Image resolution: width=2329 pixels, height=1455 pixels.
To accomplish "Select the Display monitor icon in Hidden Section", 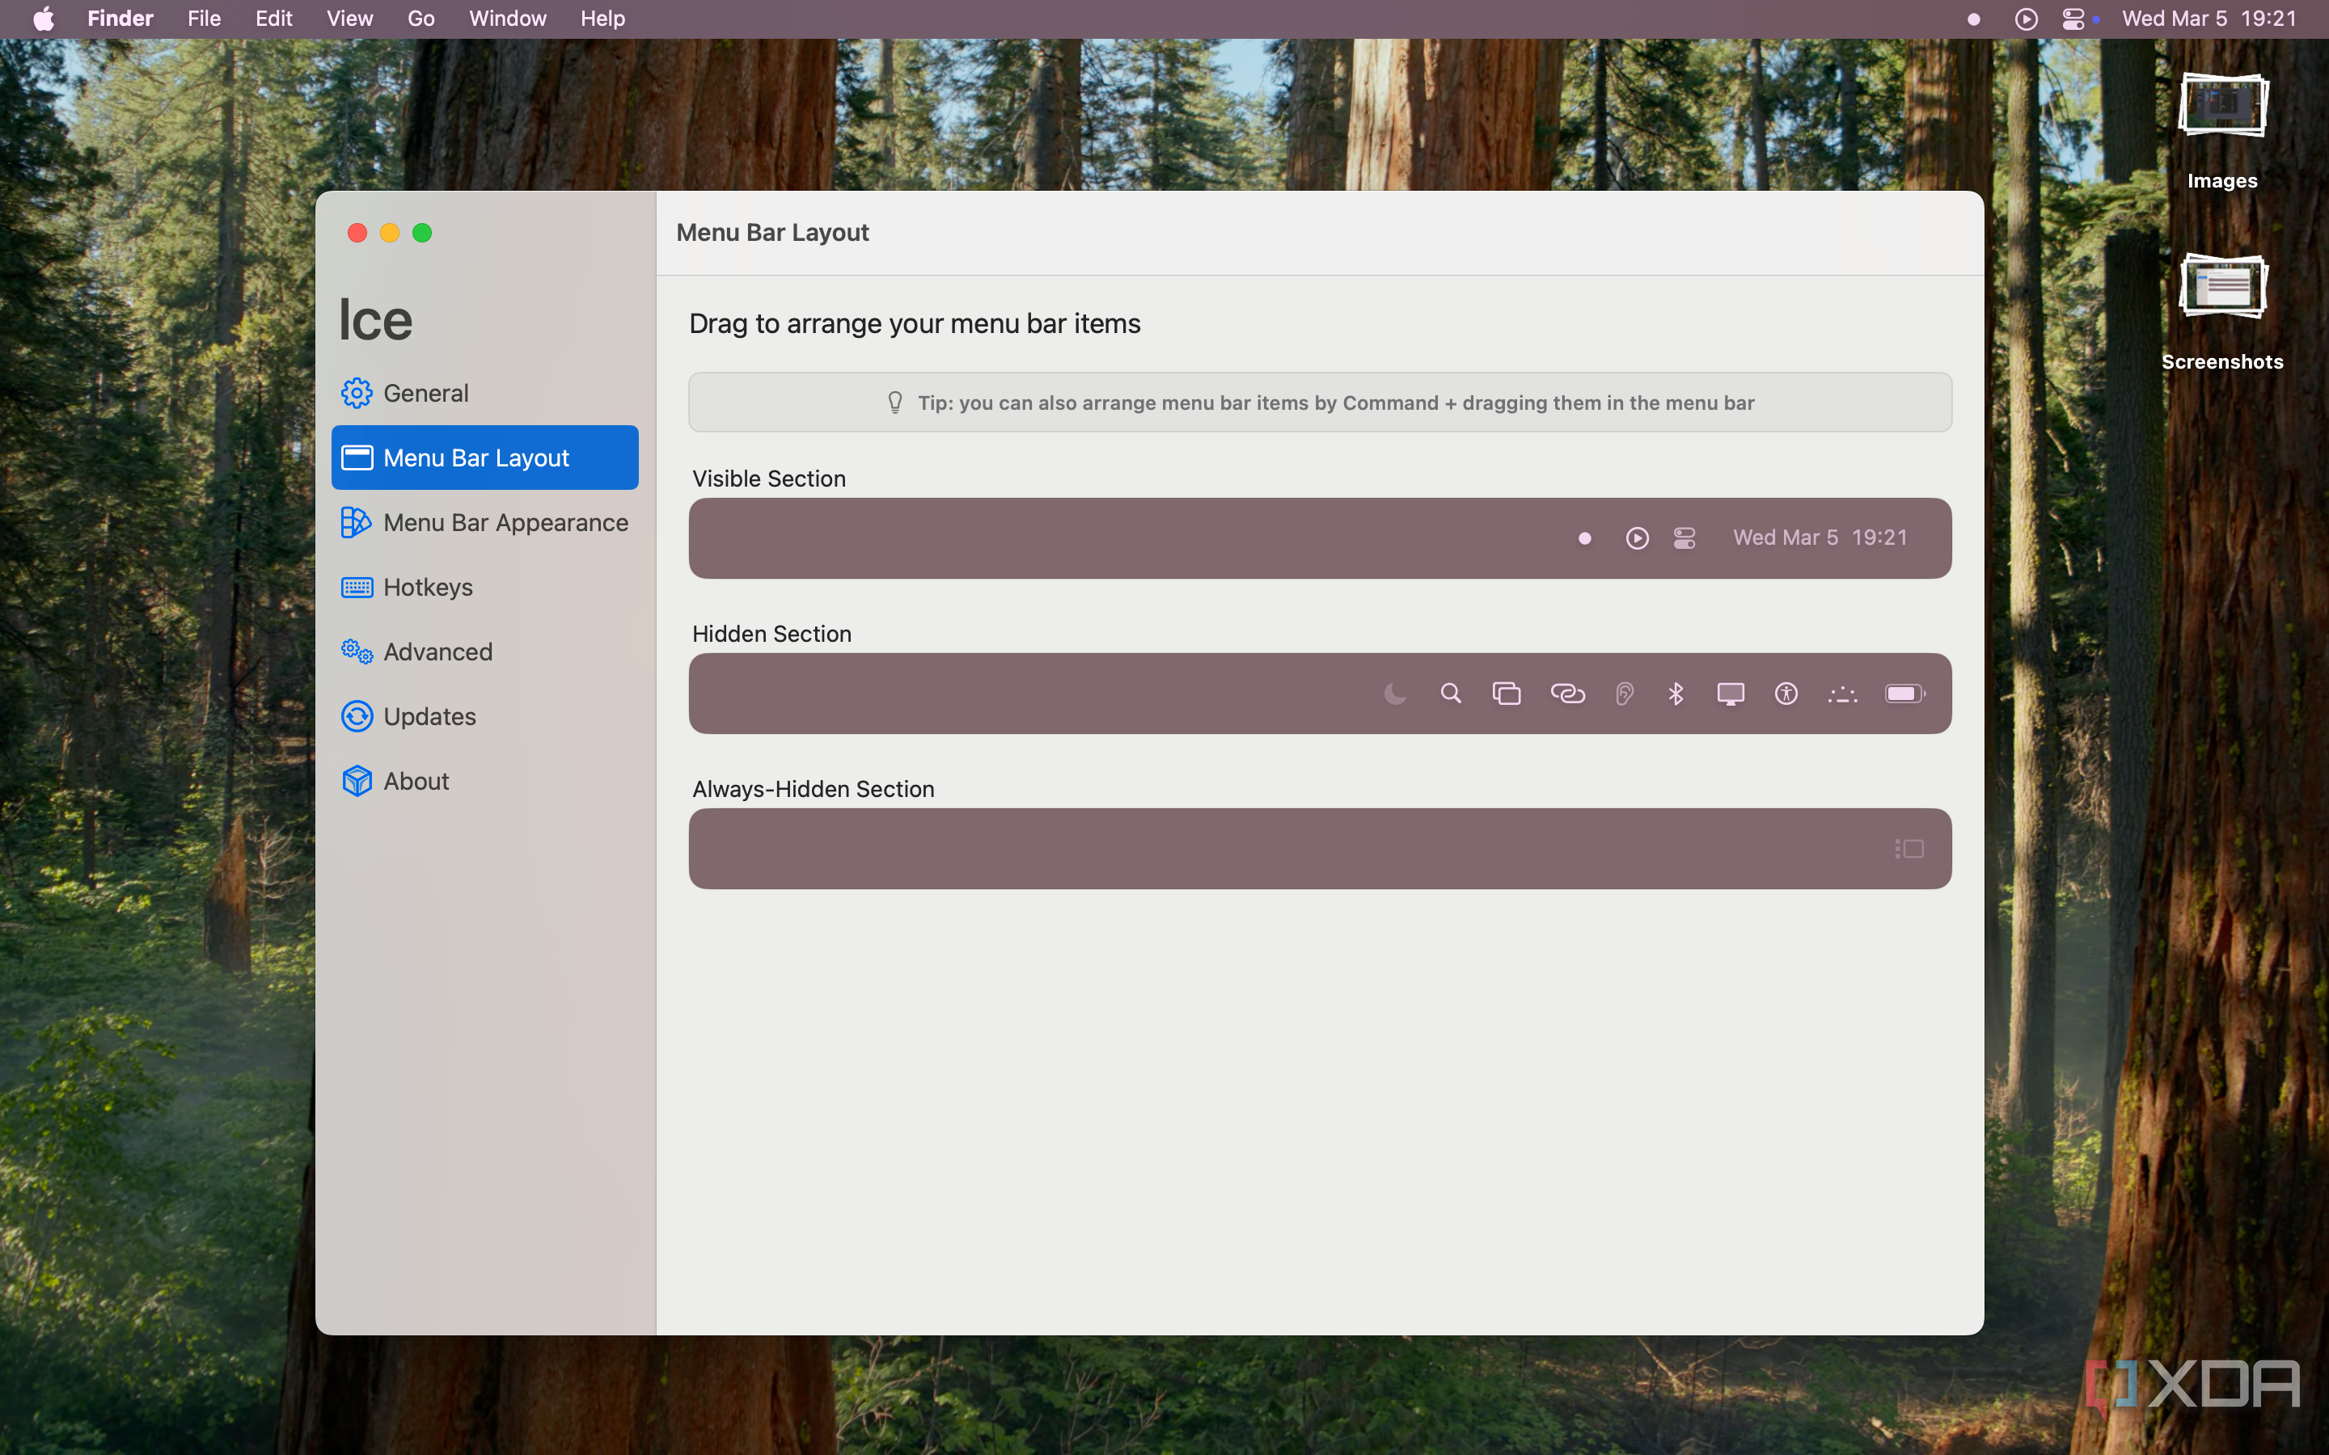I will pos(1731,694).
